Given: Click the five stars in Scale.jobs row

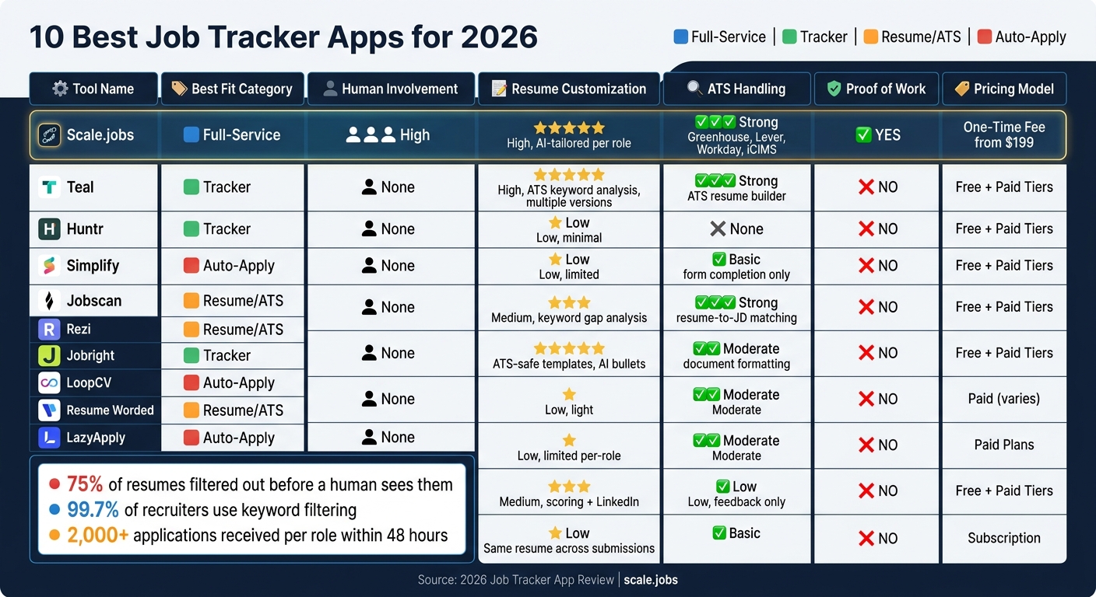Looking at the screenshot, I should coord(569,127).
